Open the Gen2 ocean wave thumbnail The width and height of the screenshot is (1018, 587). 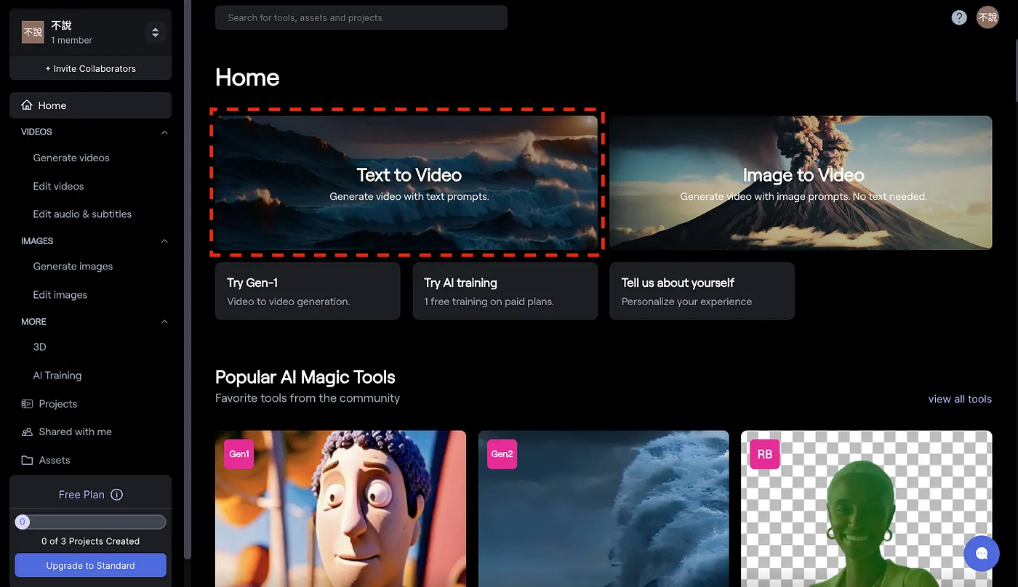[x=604, y=509]
